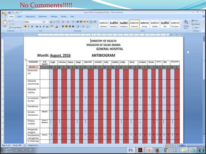The width and height of the screenshot is (206, 154).
Task: Increase paragraph indent
Action: 81,22
